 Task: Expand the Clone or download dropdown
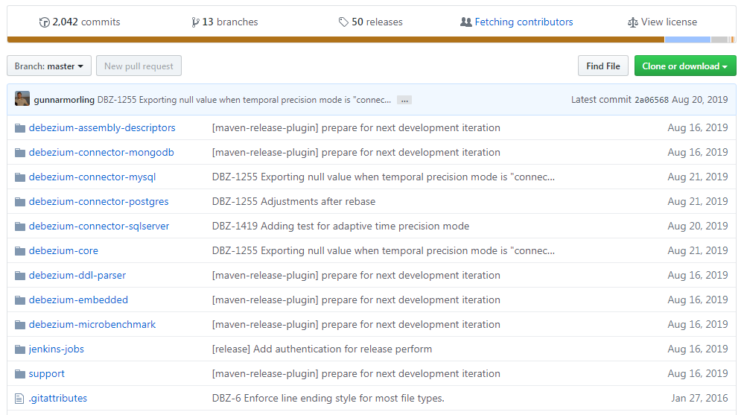pos(684,66)
